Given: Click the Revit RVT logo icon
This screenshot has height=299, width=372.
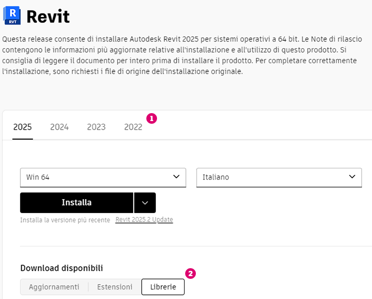Looking at the screenshot, I should coord(12,15).
